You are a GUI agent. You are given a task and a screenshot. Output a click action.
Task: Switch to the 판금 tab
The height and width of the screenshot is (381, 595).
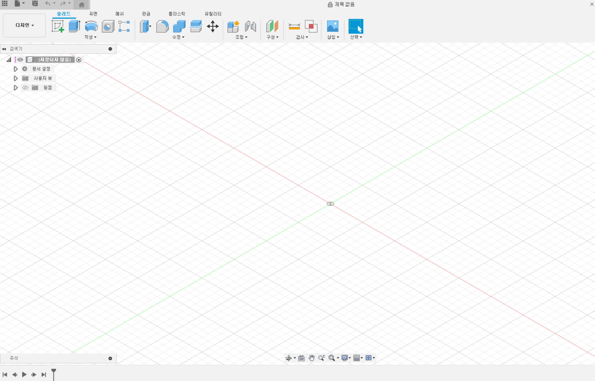tap(146, 14)
